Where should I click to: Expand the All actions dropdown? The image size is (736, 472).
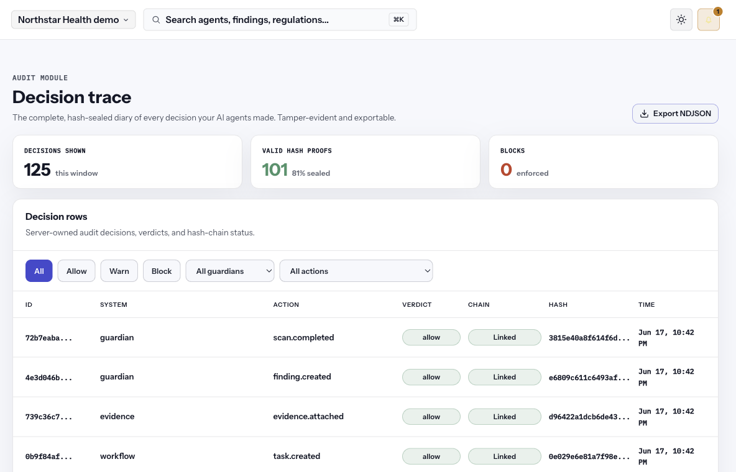[356, 271]
